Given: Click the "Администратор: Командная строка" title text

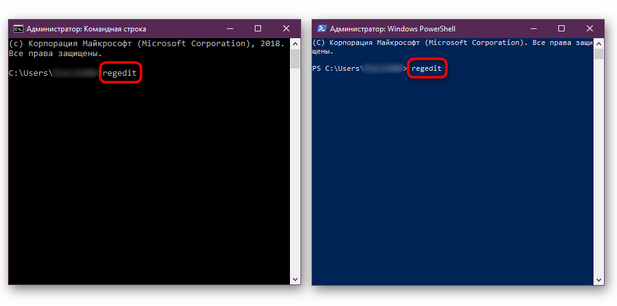Looking at the screenshot, I should pyautogui.click(x=87, y=29).
